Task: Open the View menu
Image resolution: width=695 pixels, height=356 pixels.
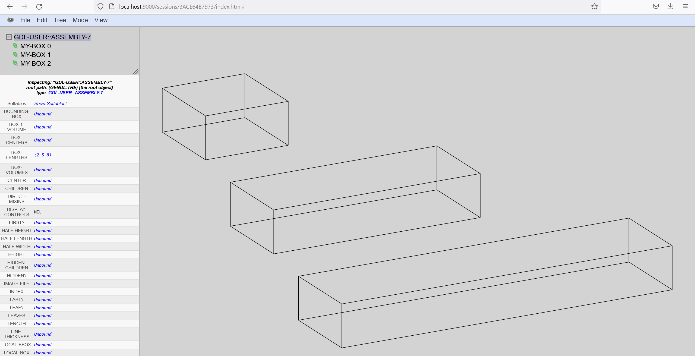Action: click(x=101, y=20)
